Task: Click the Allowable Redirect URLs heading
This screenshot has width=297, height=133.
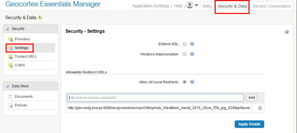Action: coord(86,72)
